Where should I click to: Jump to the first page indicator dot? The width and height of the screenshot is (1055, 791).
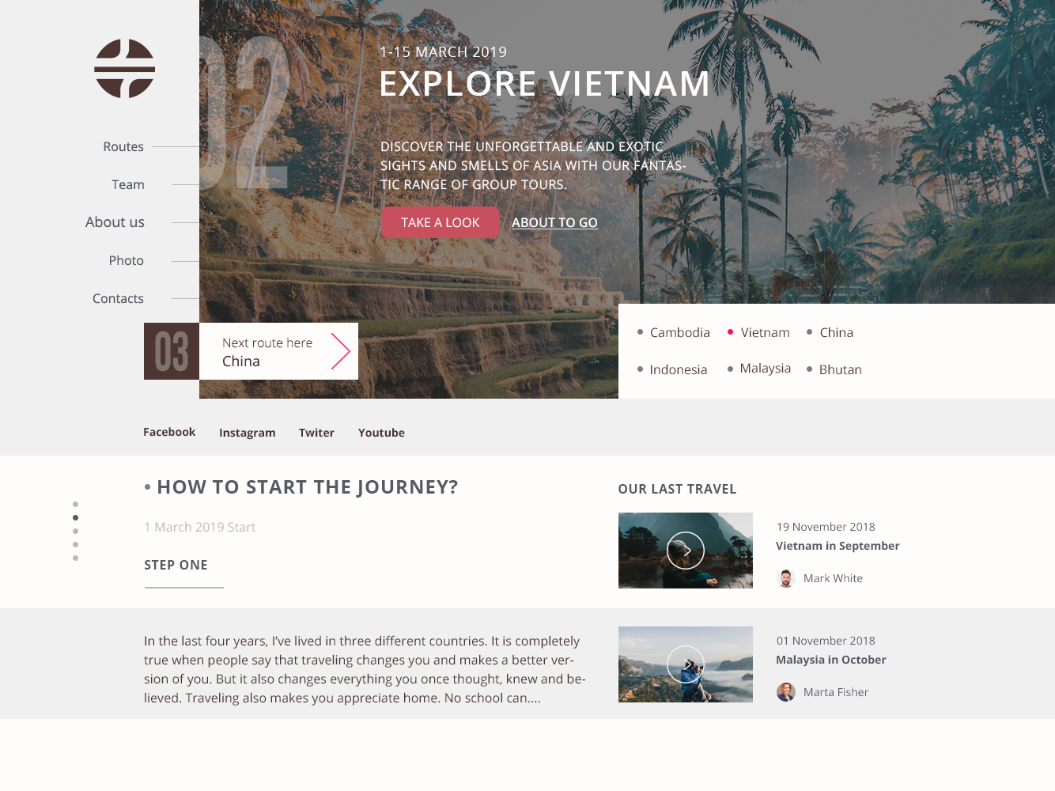click(75, 504)
